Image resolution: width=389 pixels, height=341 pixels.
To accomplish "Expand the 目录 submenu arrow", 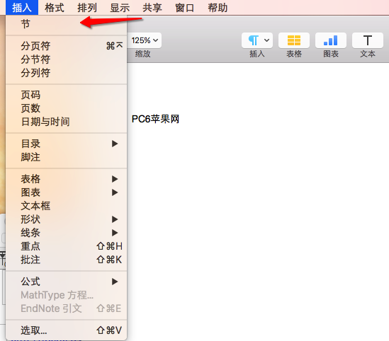I will [115, 144].
